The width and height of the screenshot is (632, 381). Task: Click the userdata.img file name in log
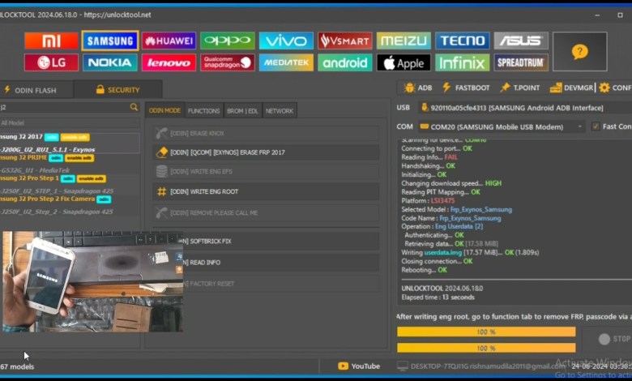pyautogui.click(x=443, y=252)
